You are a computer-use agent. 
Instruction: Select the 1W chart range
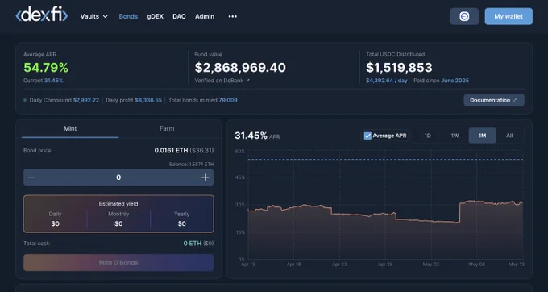(455, 136)
